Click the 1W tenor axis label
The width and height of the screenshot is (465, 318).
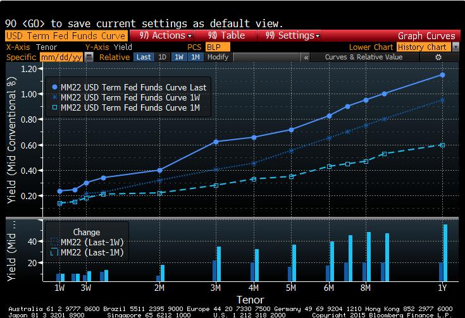click(x=59, y=288)
